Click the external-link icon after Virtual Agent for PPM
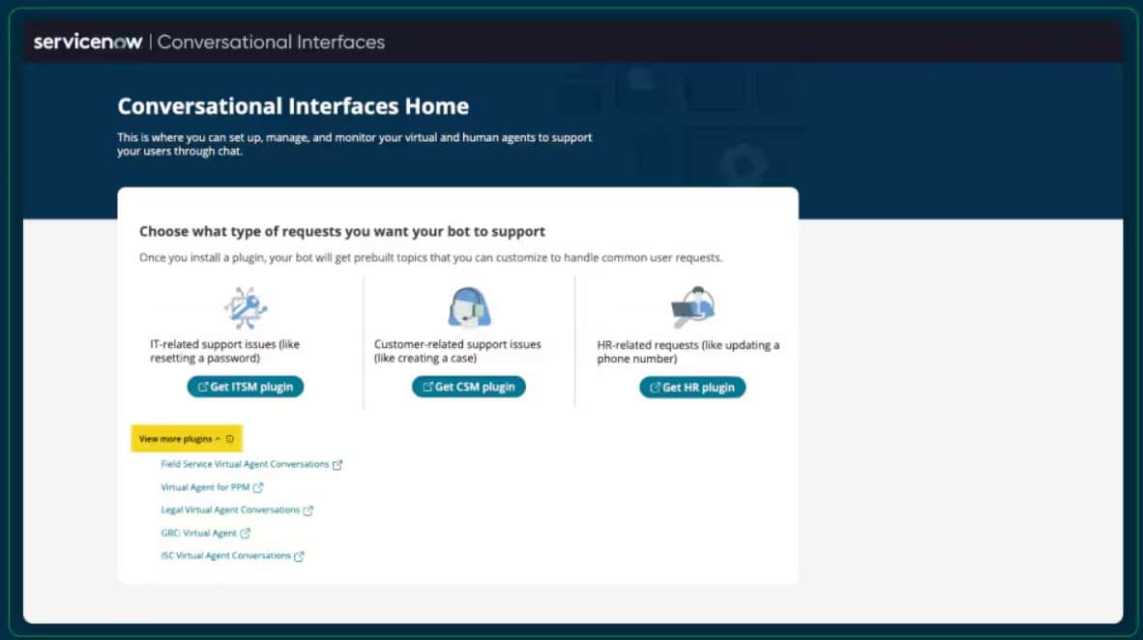The image size is (1143, 640). pos(257,487)
